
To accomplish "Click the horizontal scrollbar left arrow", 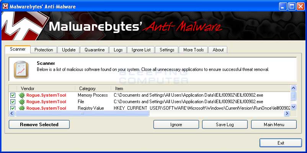I will (x=12, y=113).
